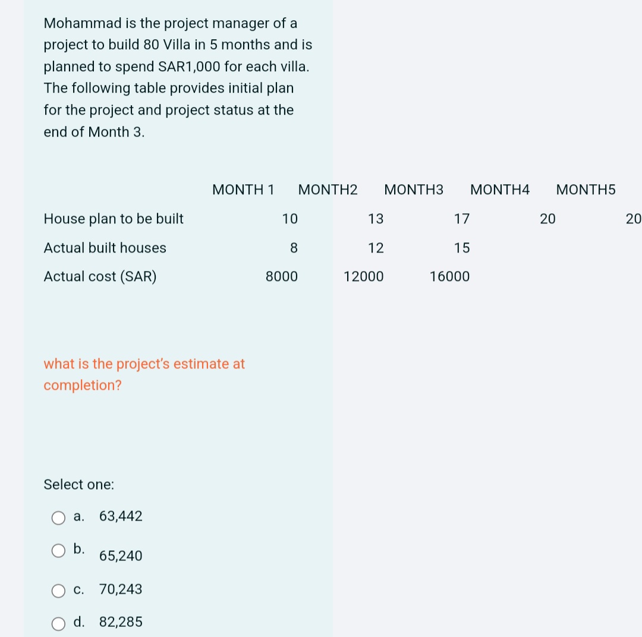Viewport: 642px width, 637px height.
Task: Select answer option a. 63,442
Action: point(120,516)
